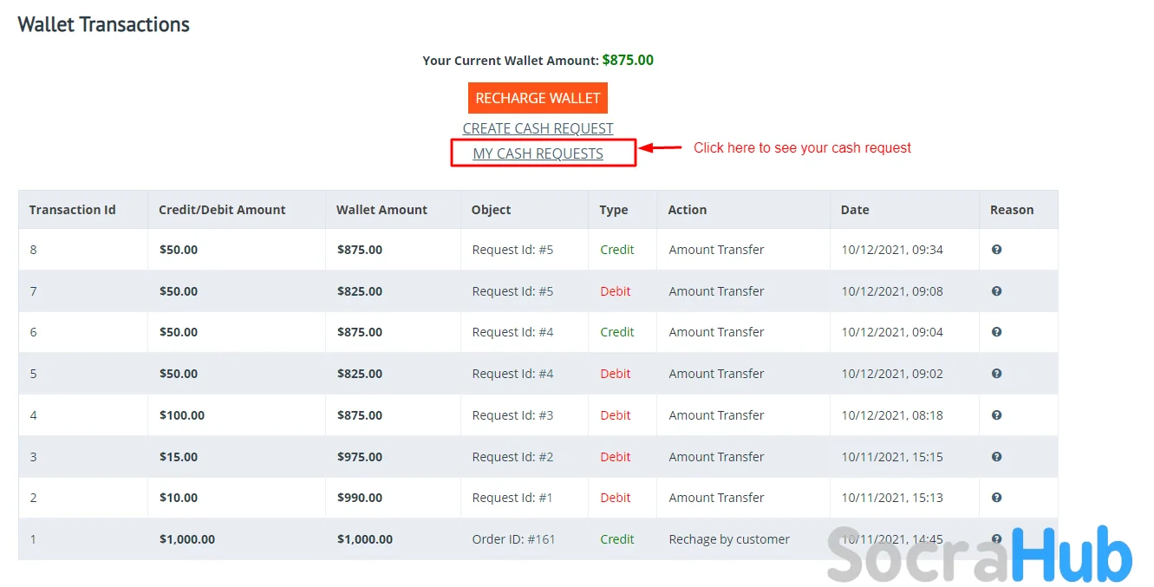Click transaction ID 8 link
This screenshot has height=587, width=1154.
34,250
